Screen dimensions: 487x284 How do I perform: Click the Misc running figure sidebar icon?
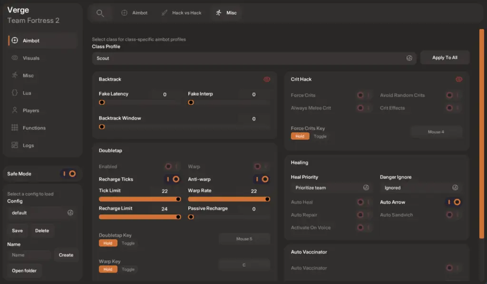point(15,75)
